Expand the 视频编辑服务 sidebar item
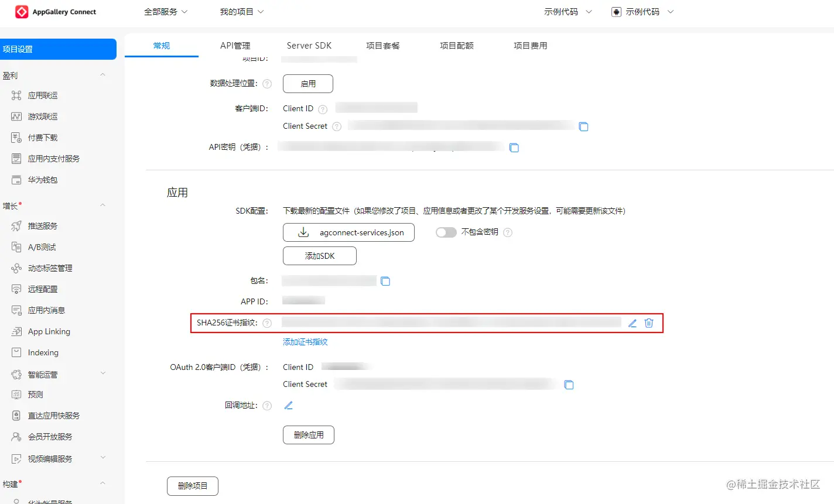The height and width of the screenshot is (504, 834). pyautogui.click(x=102, y=458)
